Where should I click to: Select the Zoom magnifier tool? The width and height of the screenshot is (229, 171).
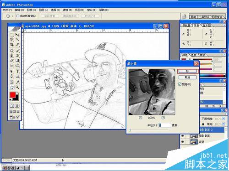(17, 87)
